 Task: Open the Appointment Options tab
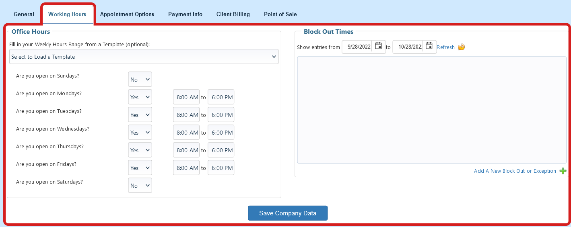point(127,14)
